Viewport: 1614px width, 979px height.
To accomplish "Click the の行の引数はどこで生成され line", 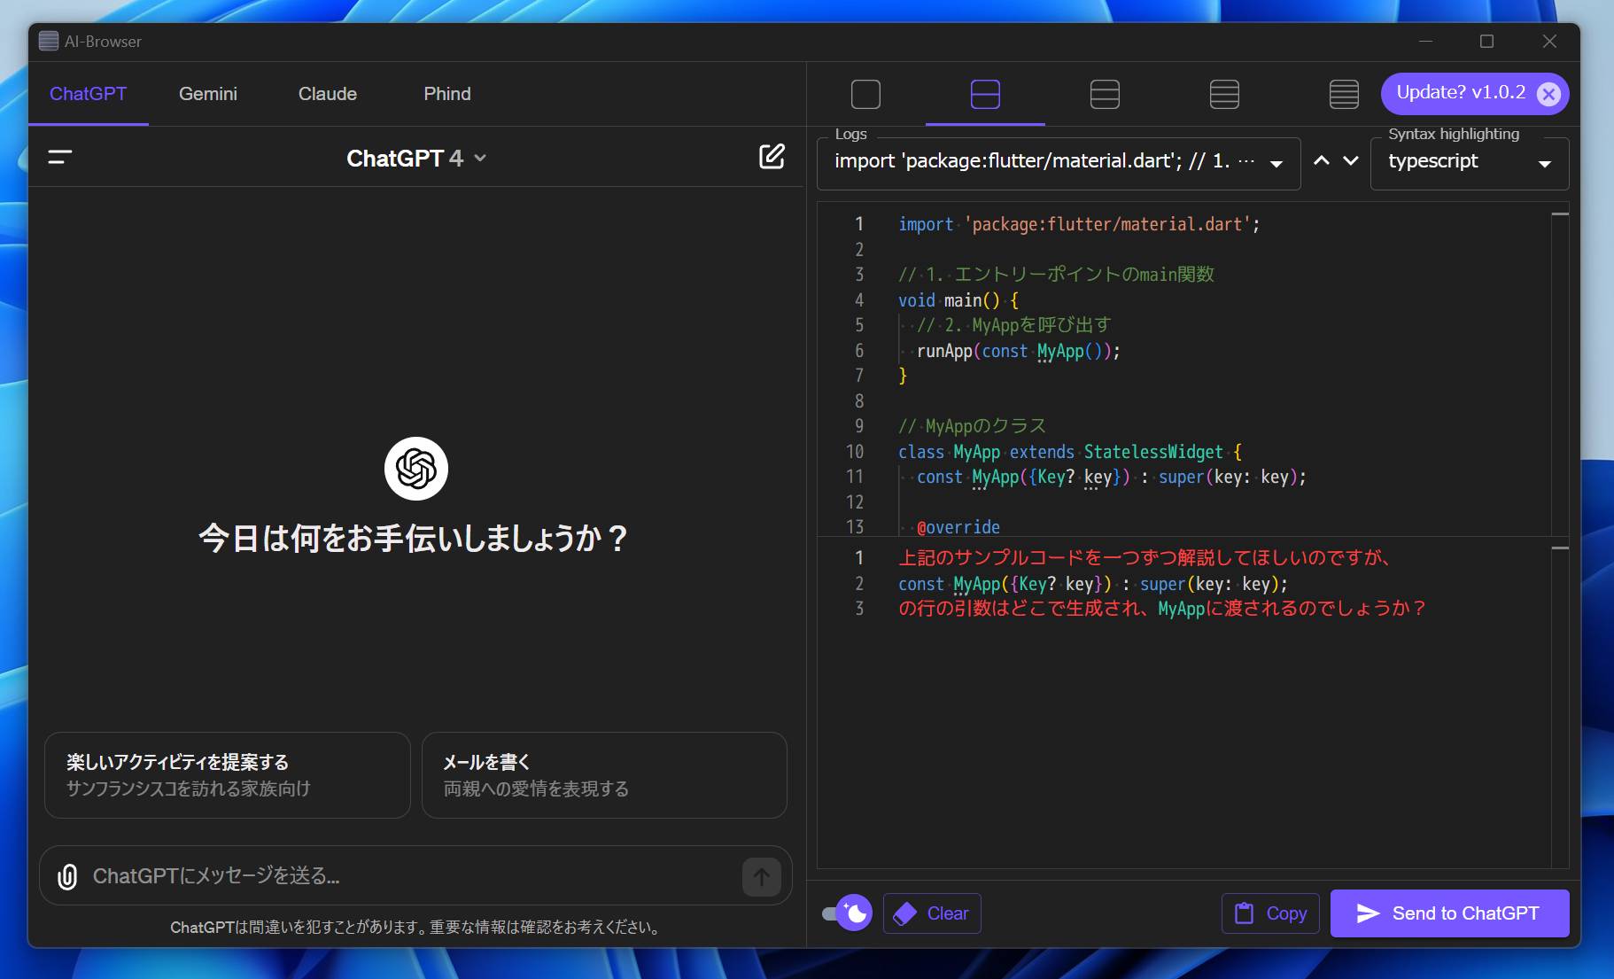I will point(1161,609).
